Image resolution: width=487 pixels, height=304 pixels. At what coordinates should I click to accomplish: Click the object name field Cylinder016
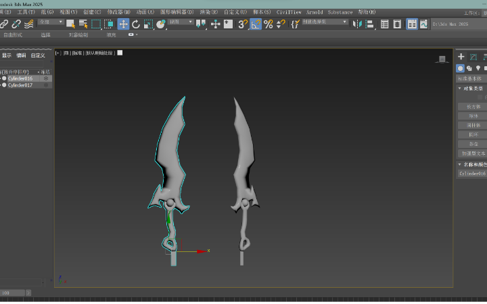[x=472, y=174]
